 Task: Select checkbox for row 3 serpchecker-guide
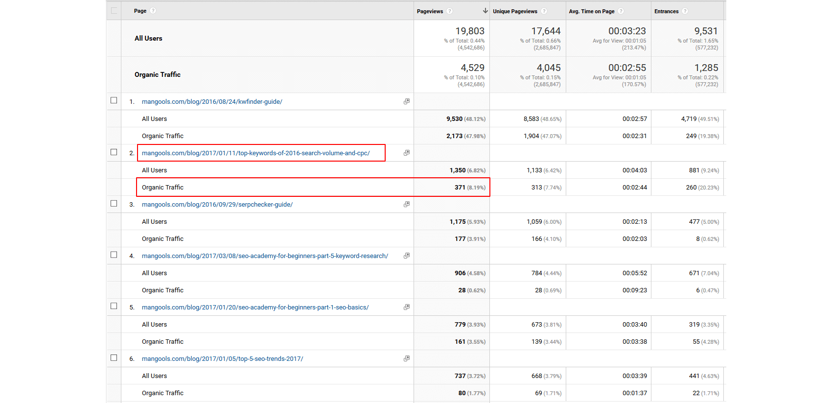114,203
